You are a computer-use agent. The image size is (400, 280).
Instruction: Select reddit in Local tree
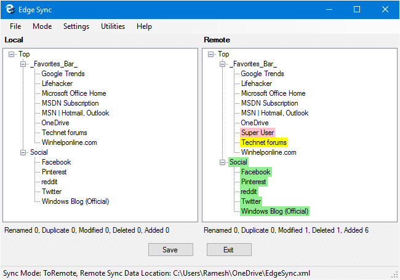click(49, 182)
